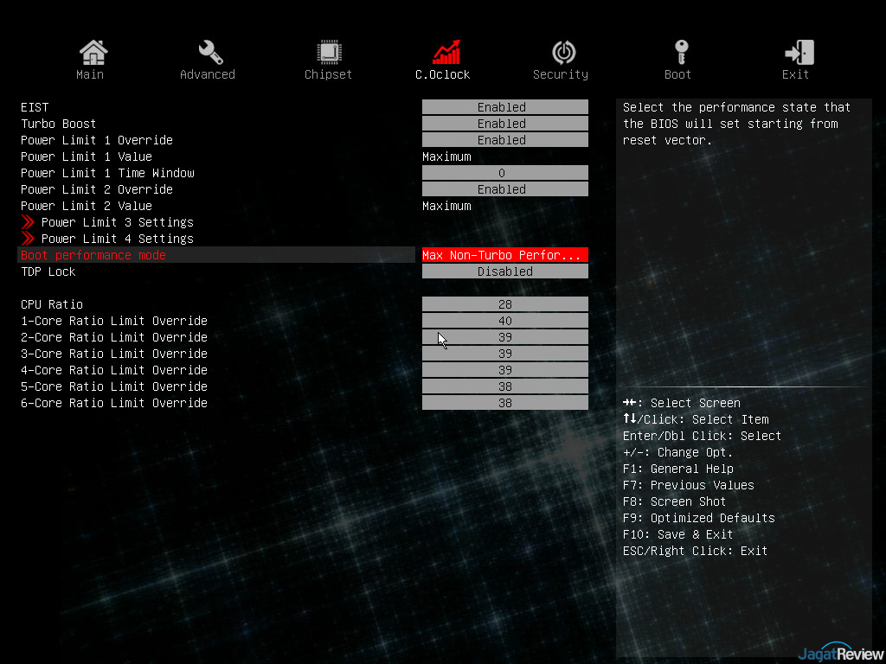Image resolution: width=886 pixels, height=664 pixels.
Task: Open Boot performance mode dropdown value
Action: click(x=504, y=255)
